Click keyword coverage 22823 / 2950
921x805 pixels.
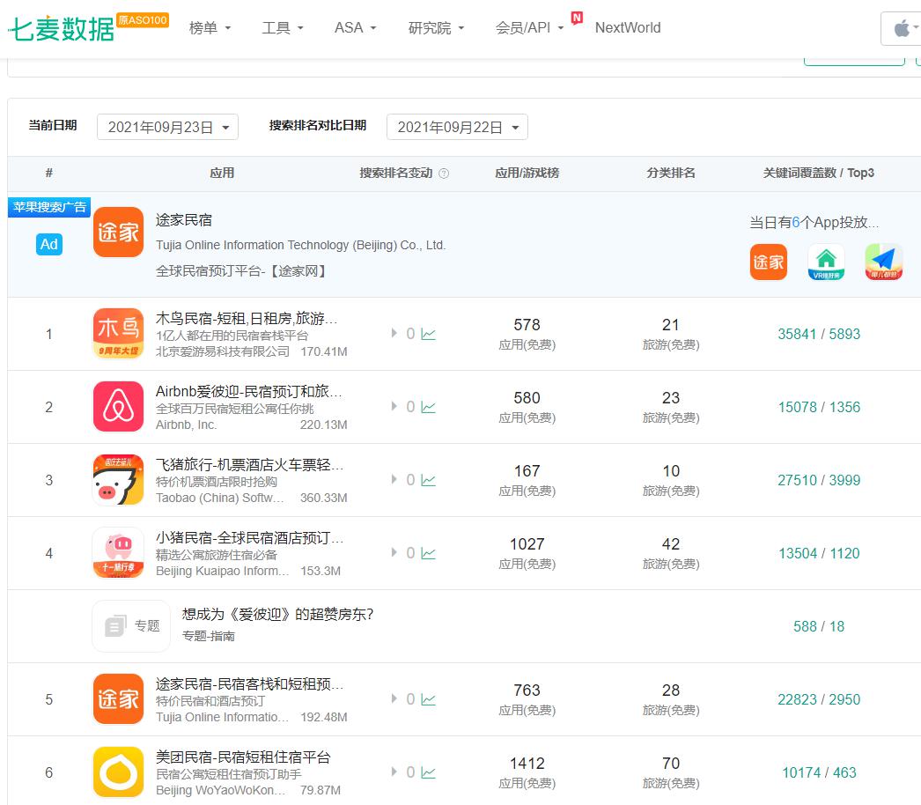(819, 699)
